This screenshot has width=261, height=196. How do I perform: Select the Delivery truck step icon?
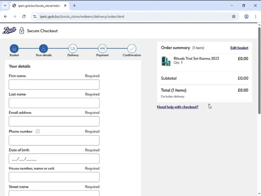pyautogui.click(x=73, y=49)
